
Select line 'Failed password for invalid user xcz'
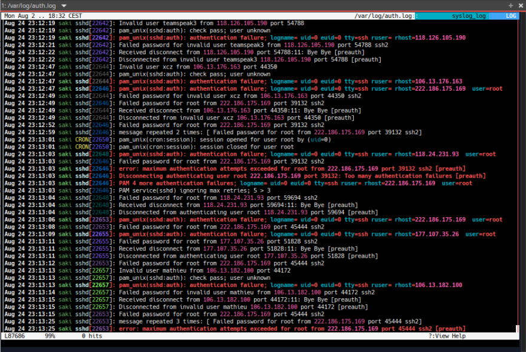(183, 96)
